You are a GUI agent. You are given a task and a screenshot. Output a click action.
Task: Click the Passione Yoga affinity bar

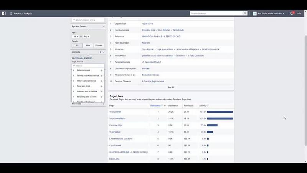tap(213, 125)
